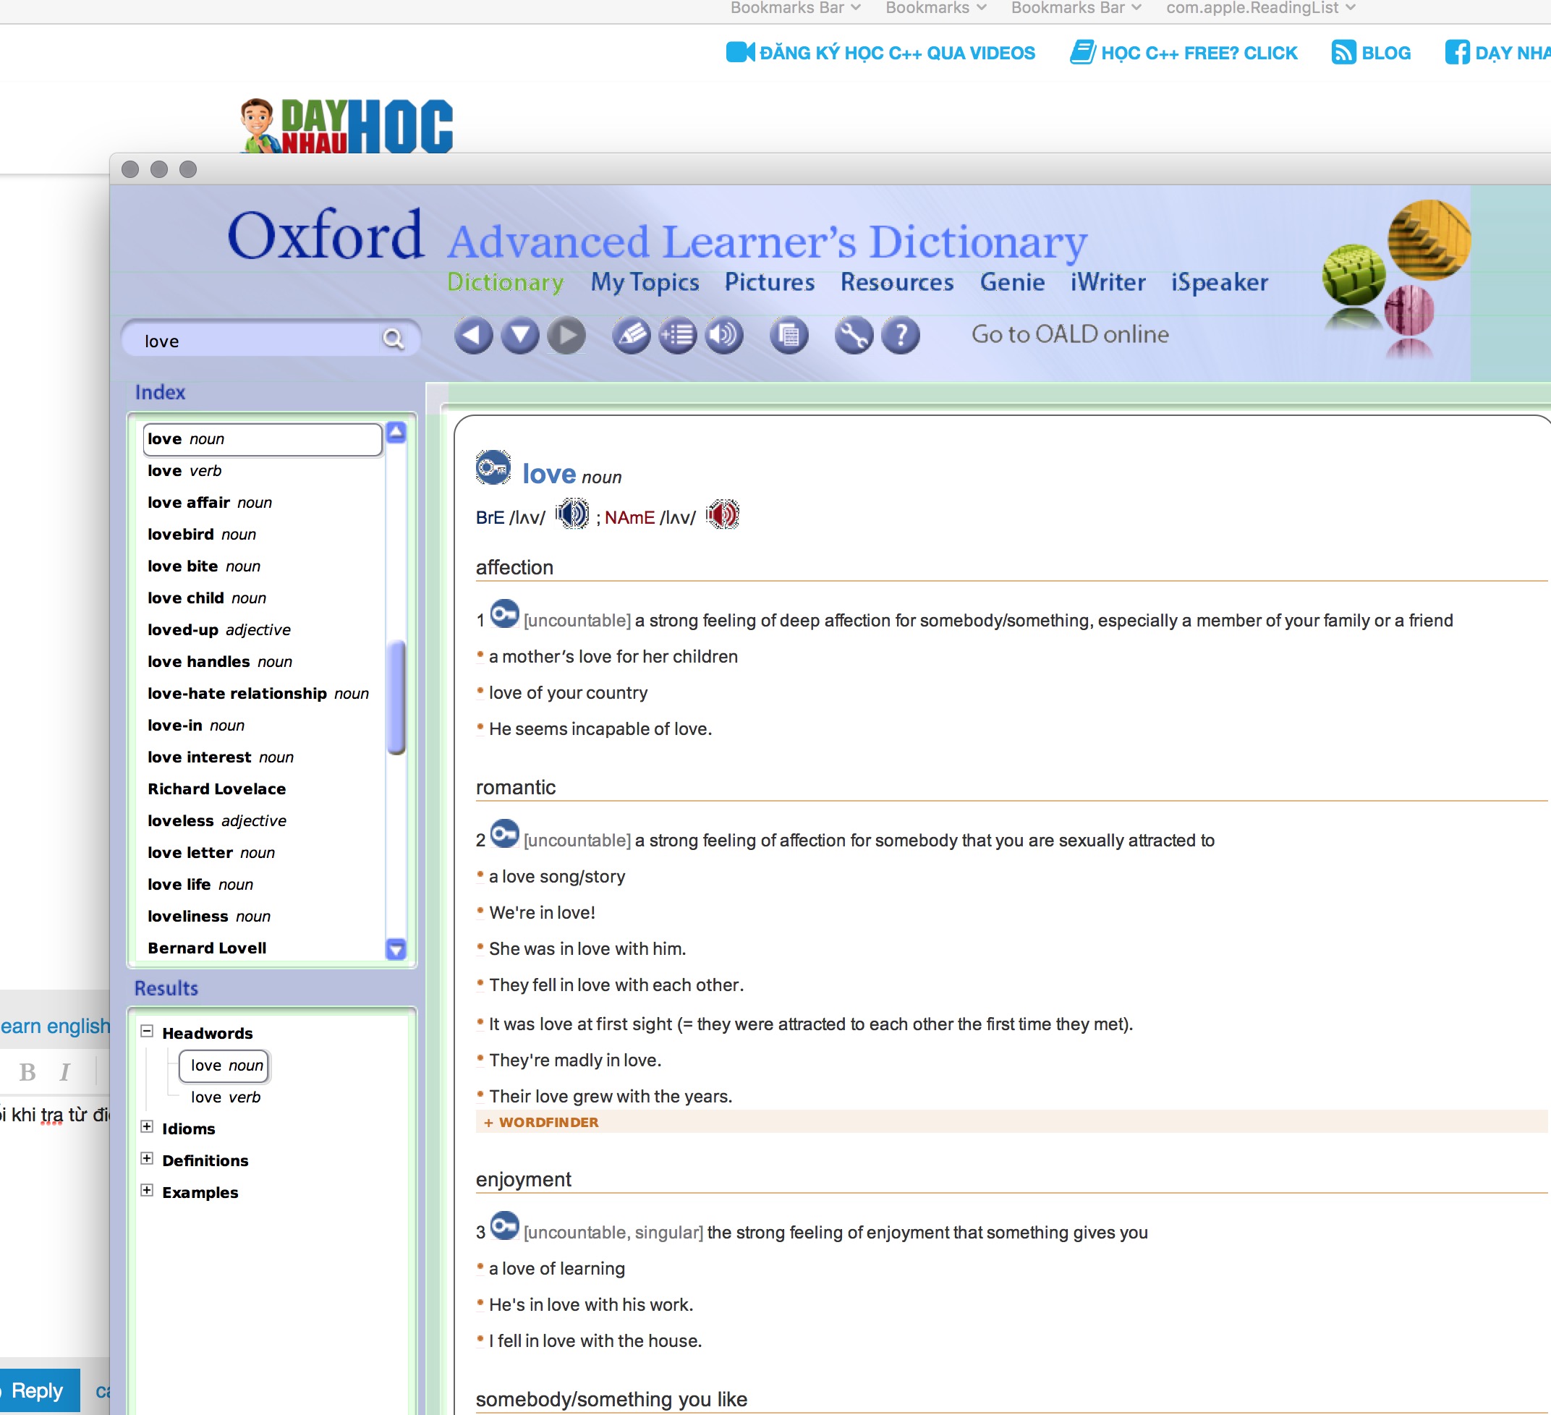Screen dimensions: 1551x1415
Task: Click the Dạy Nhau Học site logo
Action: coord(347,125)
